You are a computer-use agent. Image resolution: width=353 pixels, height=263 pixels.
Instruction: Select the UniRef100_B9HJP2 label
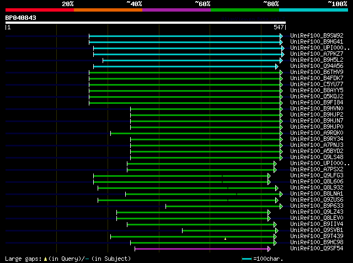click(x=317, y=115)
